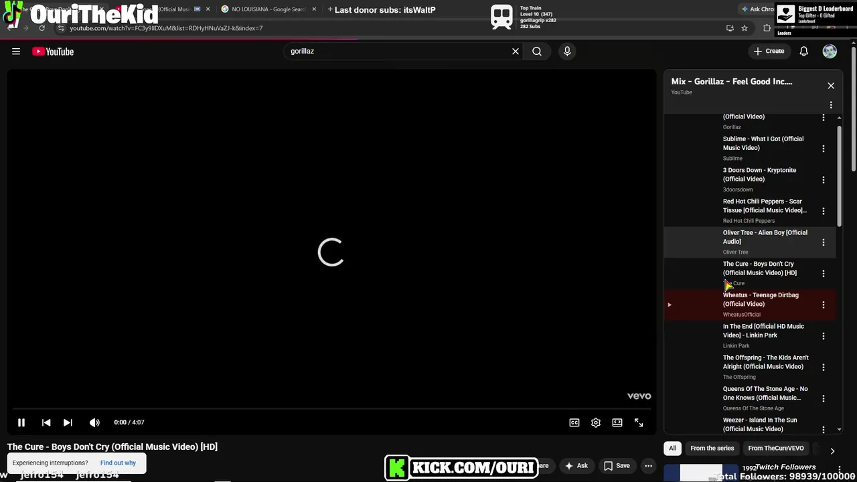Run search with the magnifier button

point(537,51)
